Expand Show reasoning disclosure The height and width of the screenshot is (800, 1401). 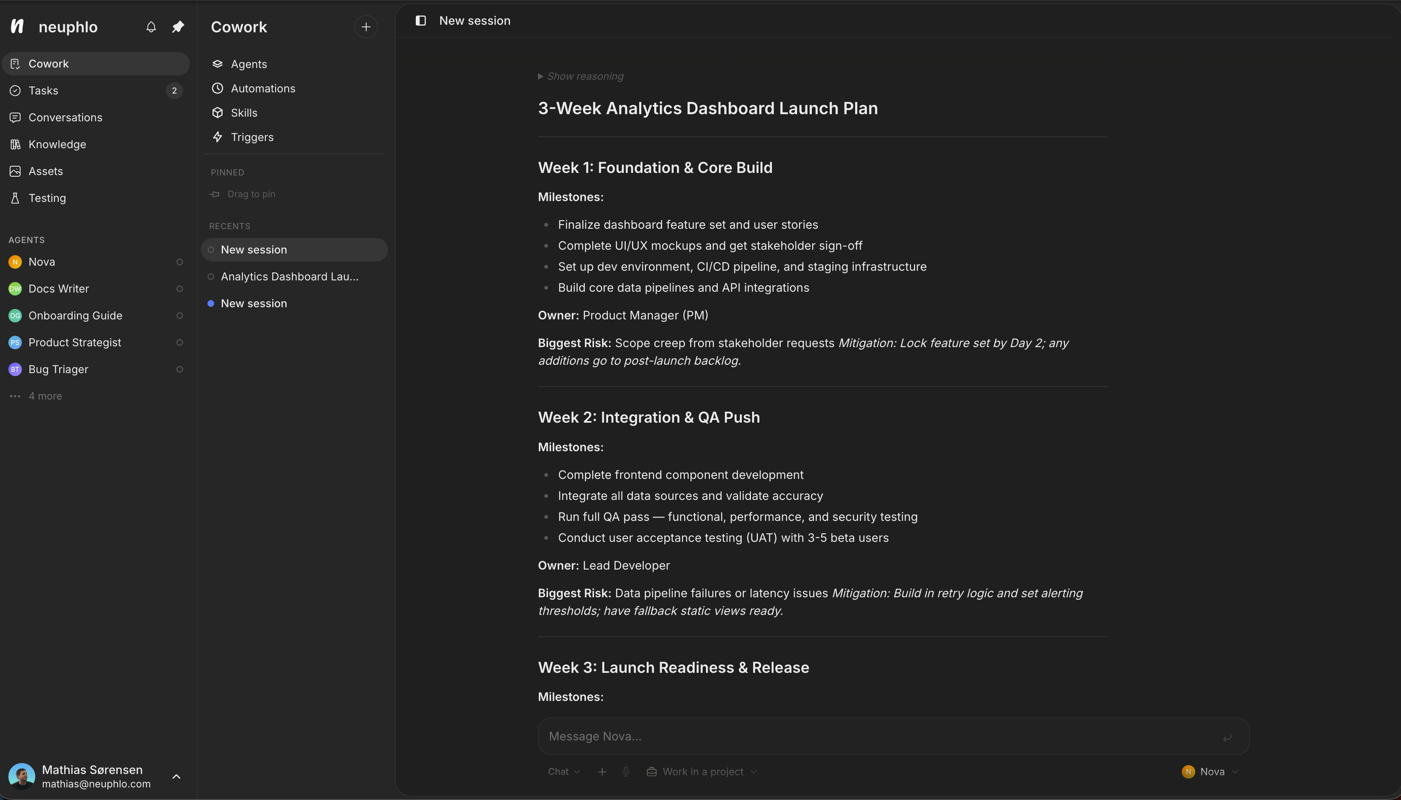581,76
